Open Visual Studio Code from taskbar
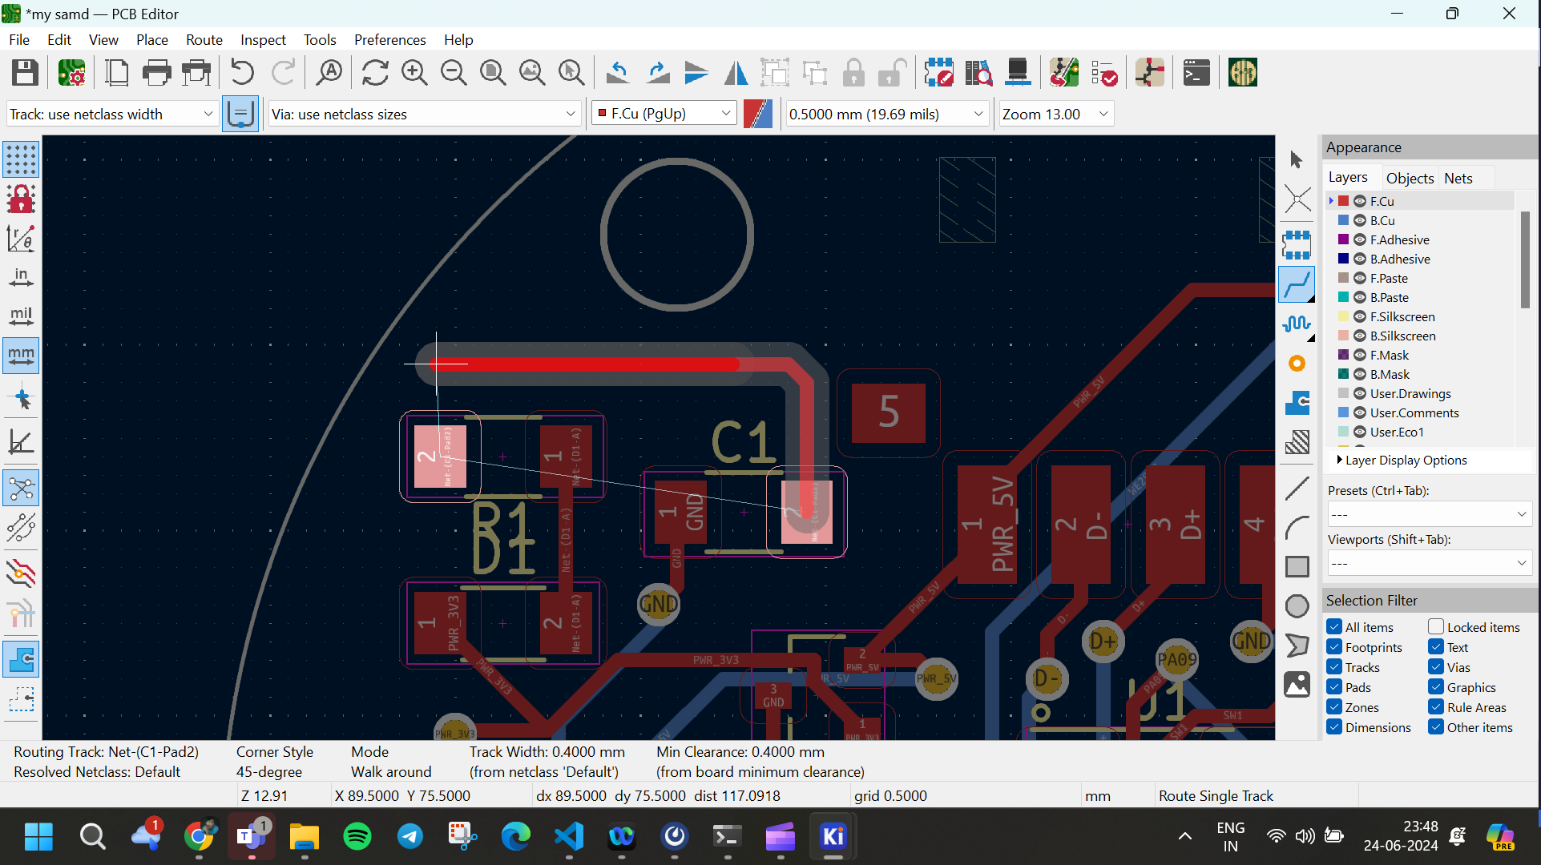The height and width of the screenshot is (865, 1541). (569, 837)
